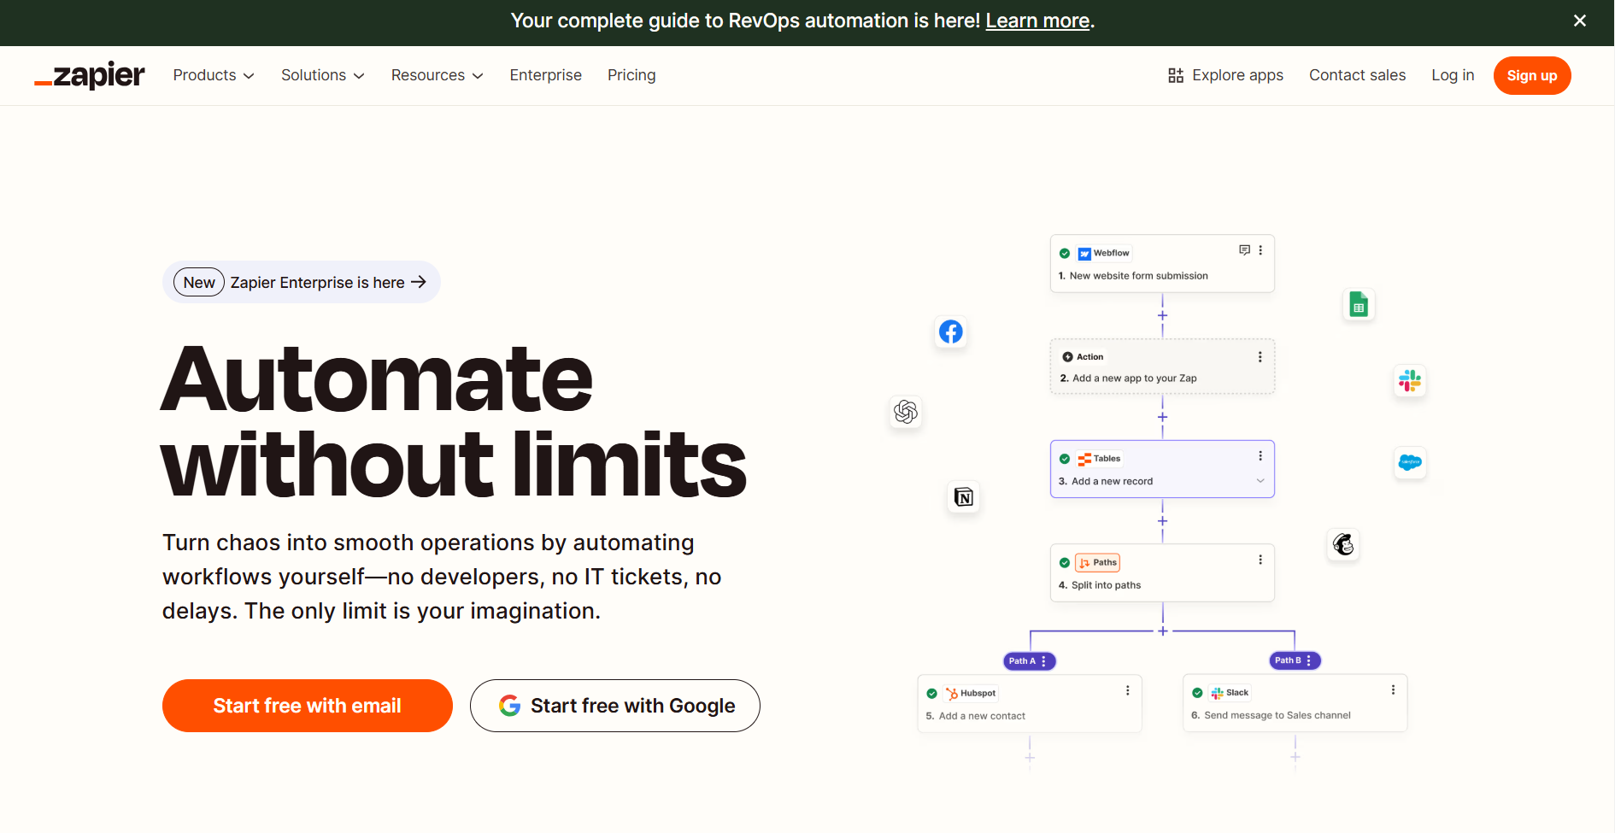Click Log in link
This screenshot has height=833, width=1615.
[x=1453, y=75]
